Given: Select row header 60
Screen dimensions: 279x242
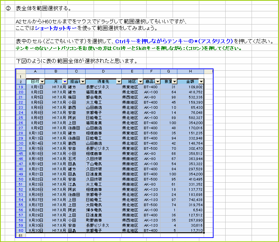Looking at the screenshot, I should [x=21, y=230].
